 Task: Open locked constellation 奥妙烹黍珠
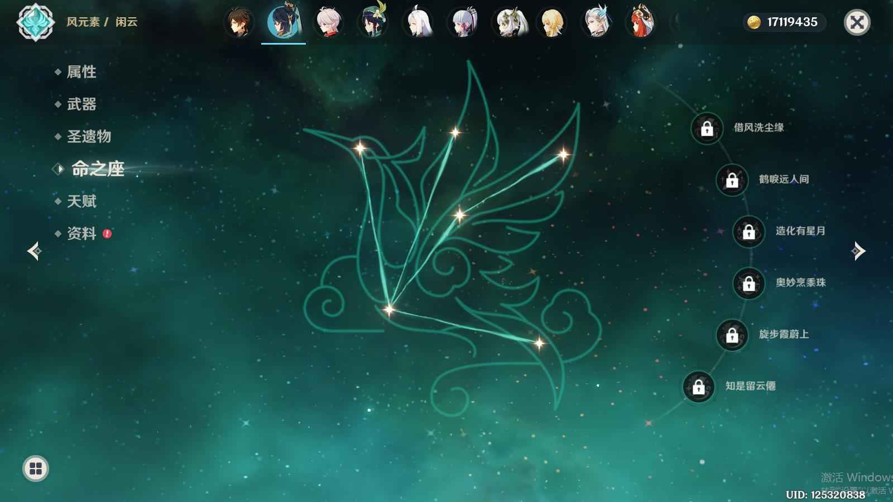coord(749,283)
